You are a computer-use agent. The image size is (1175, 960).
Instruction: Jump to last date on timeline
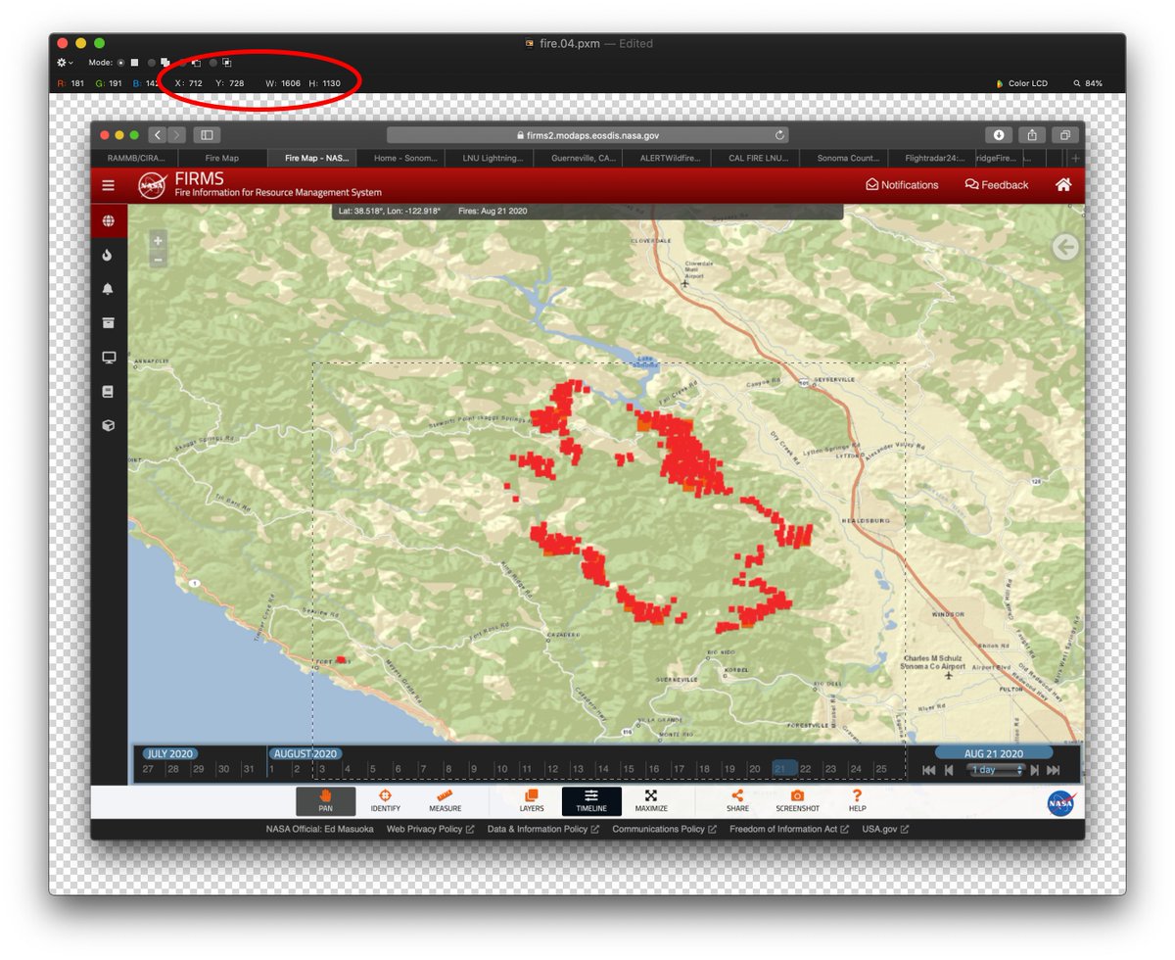click(1054, 770)
